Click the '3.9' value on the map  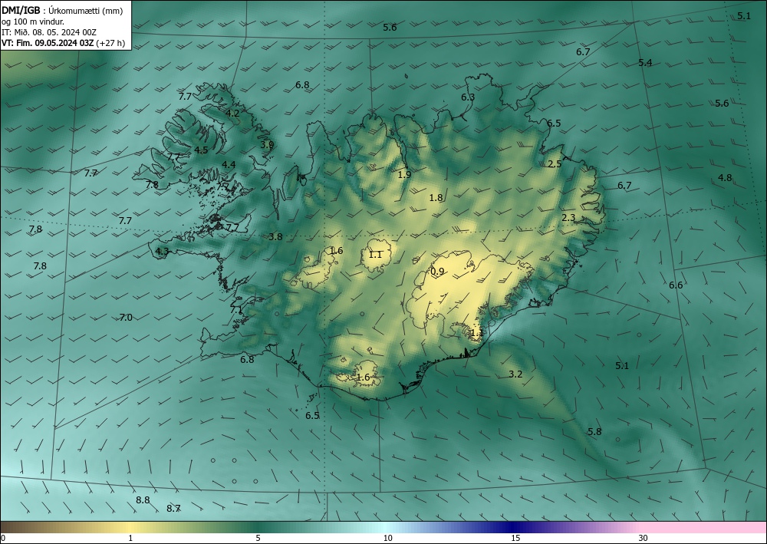point(267,145)
